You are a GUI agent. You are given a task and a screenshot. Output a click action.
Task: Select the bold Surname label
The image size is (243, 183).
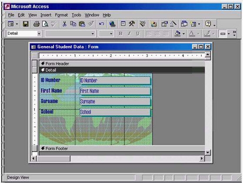(49, 101)
